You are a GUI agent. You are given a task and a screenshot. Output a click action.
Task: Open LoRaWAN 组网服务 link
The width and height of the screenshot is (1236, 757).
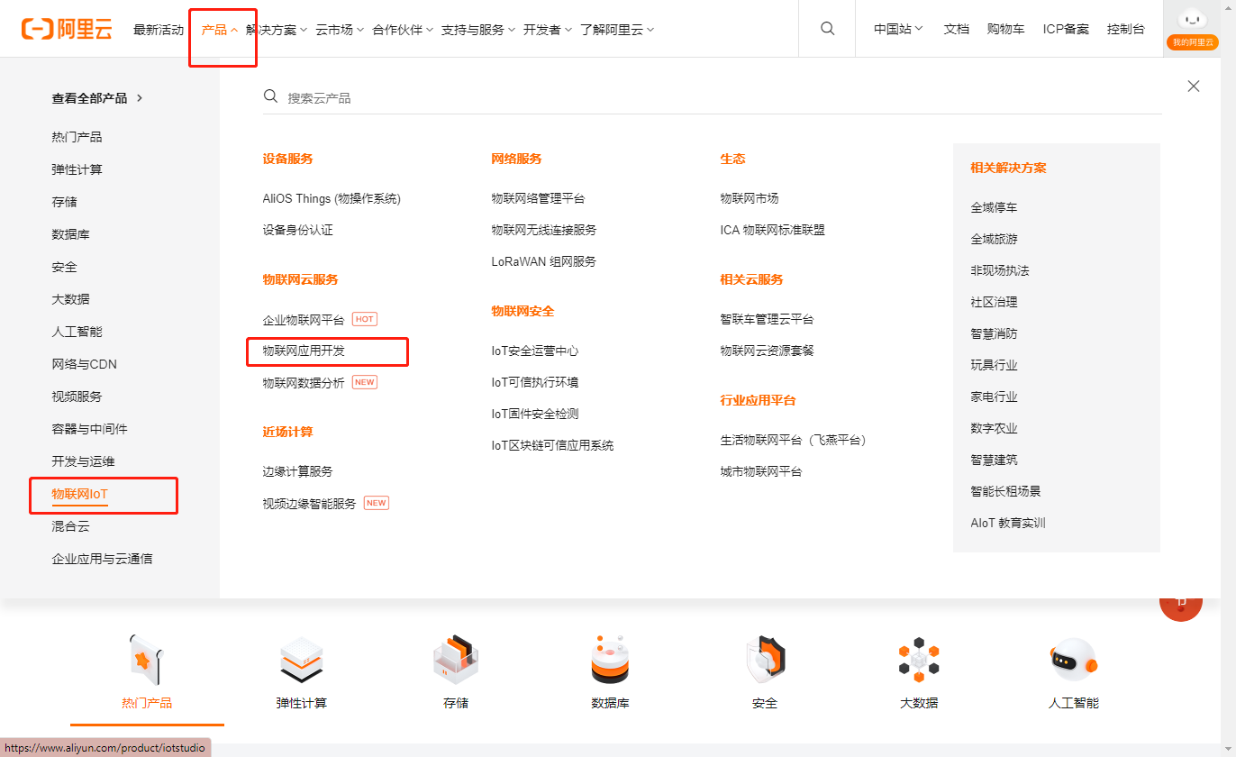[544, 261]
